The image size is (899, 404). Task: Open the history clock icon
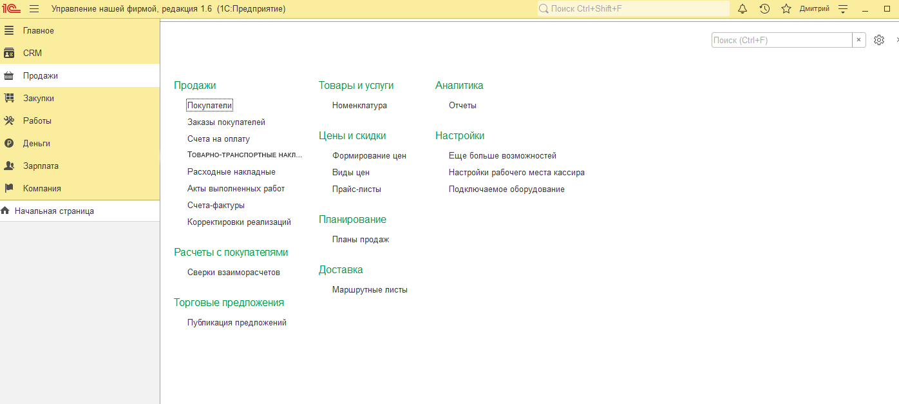click(764, 9)
